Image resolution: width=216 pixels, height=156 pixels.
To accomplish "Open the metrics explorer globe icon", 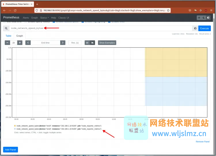I will 195,28.
